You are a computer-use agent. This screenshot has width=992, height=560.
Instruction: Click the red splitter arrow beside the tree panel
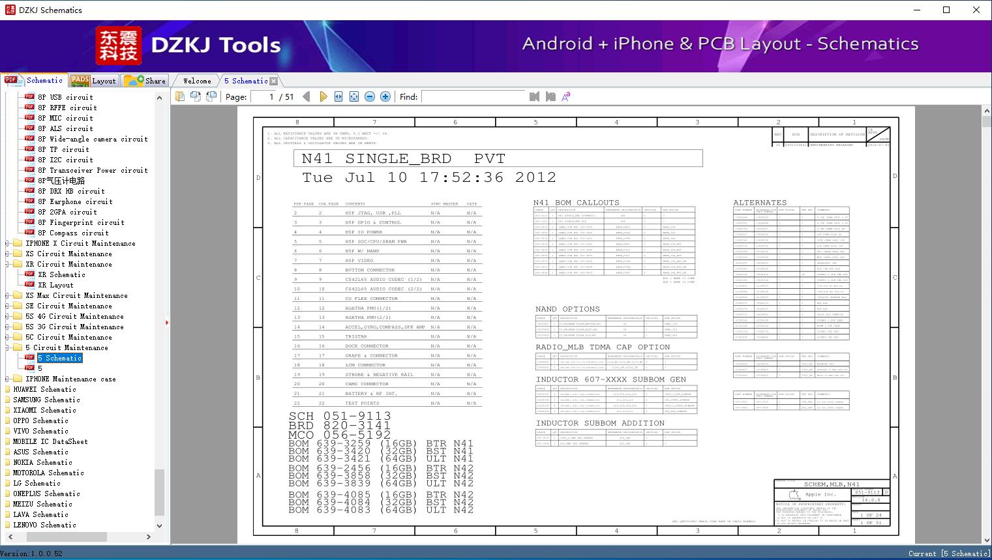[168, 322]
